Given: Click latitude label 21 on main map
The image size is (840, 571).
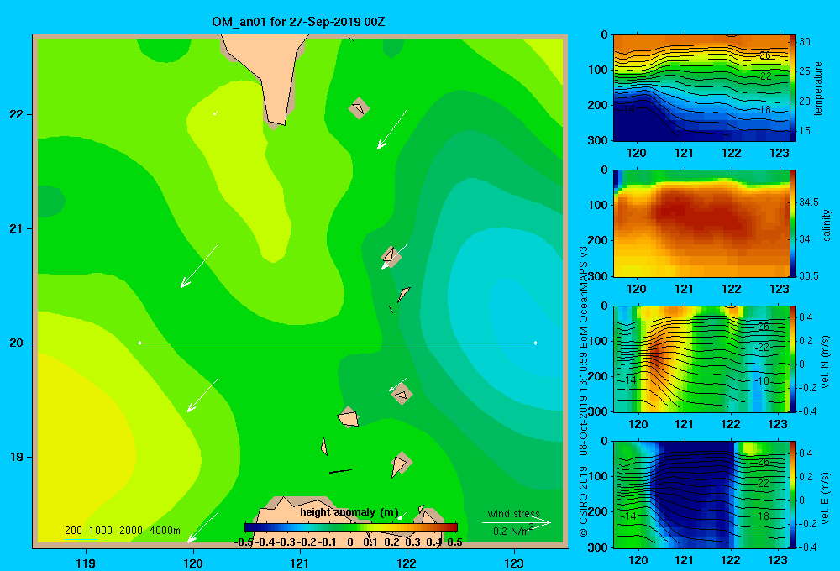Looking at the screenshot, I should tap(16, 228).
